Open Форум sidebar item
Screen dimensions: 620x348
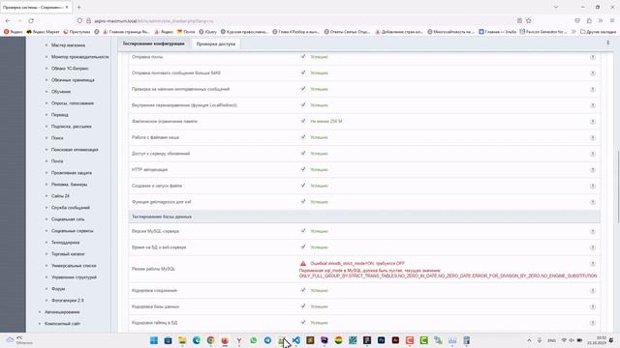coord(58,289)
